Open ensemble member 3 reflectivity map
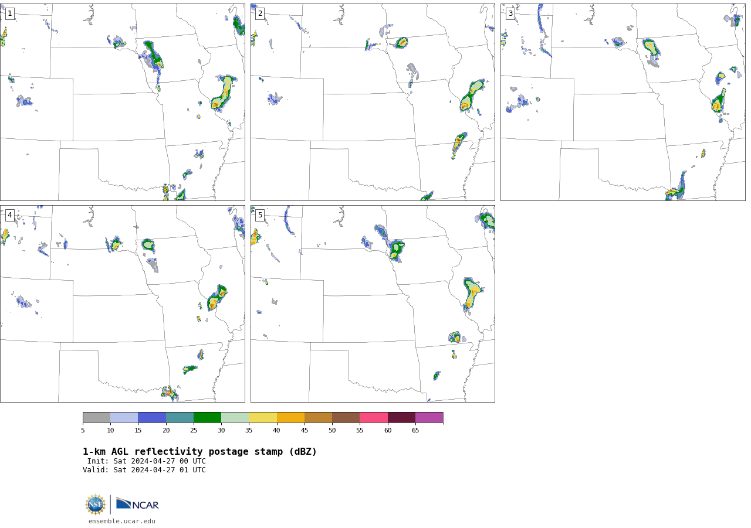Image resolution: width=751 pixels, height=528 pixels. (623, 102)
